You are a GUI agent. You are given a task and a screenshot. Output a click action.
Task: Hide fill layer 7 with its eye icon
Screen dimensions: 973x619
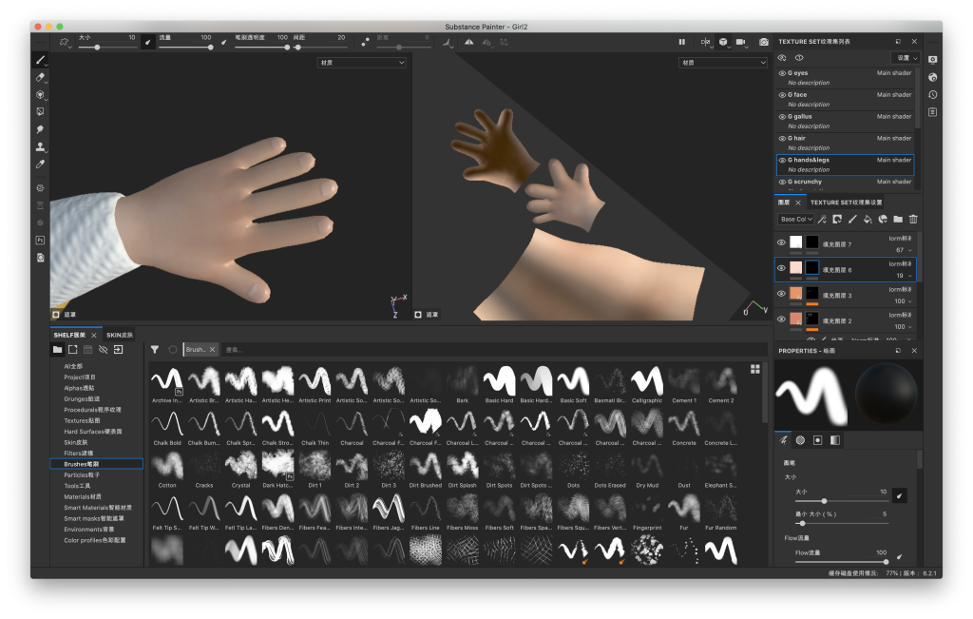point(782,242)
